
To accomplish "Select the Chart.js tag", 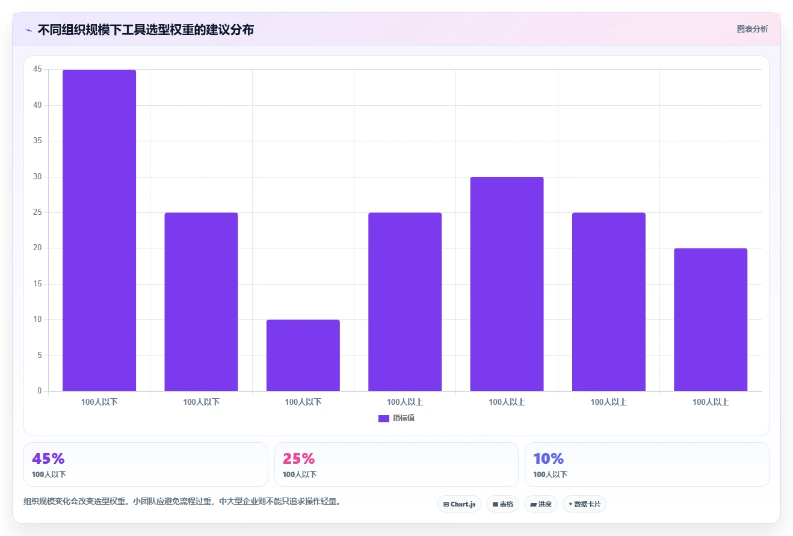I will tap(459, 504).
